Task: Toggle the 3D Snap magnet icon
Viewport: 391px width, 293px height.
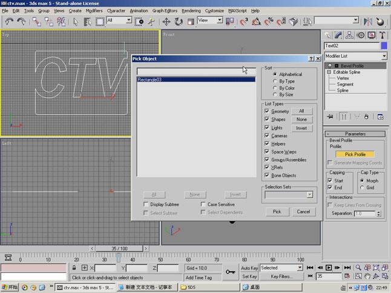Action: coord(244,22)
